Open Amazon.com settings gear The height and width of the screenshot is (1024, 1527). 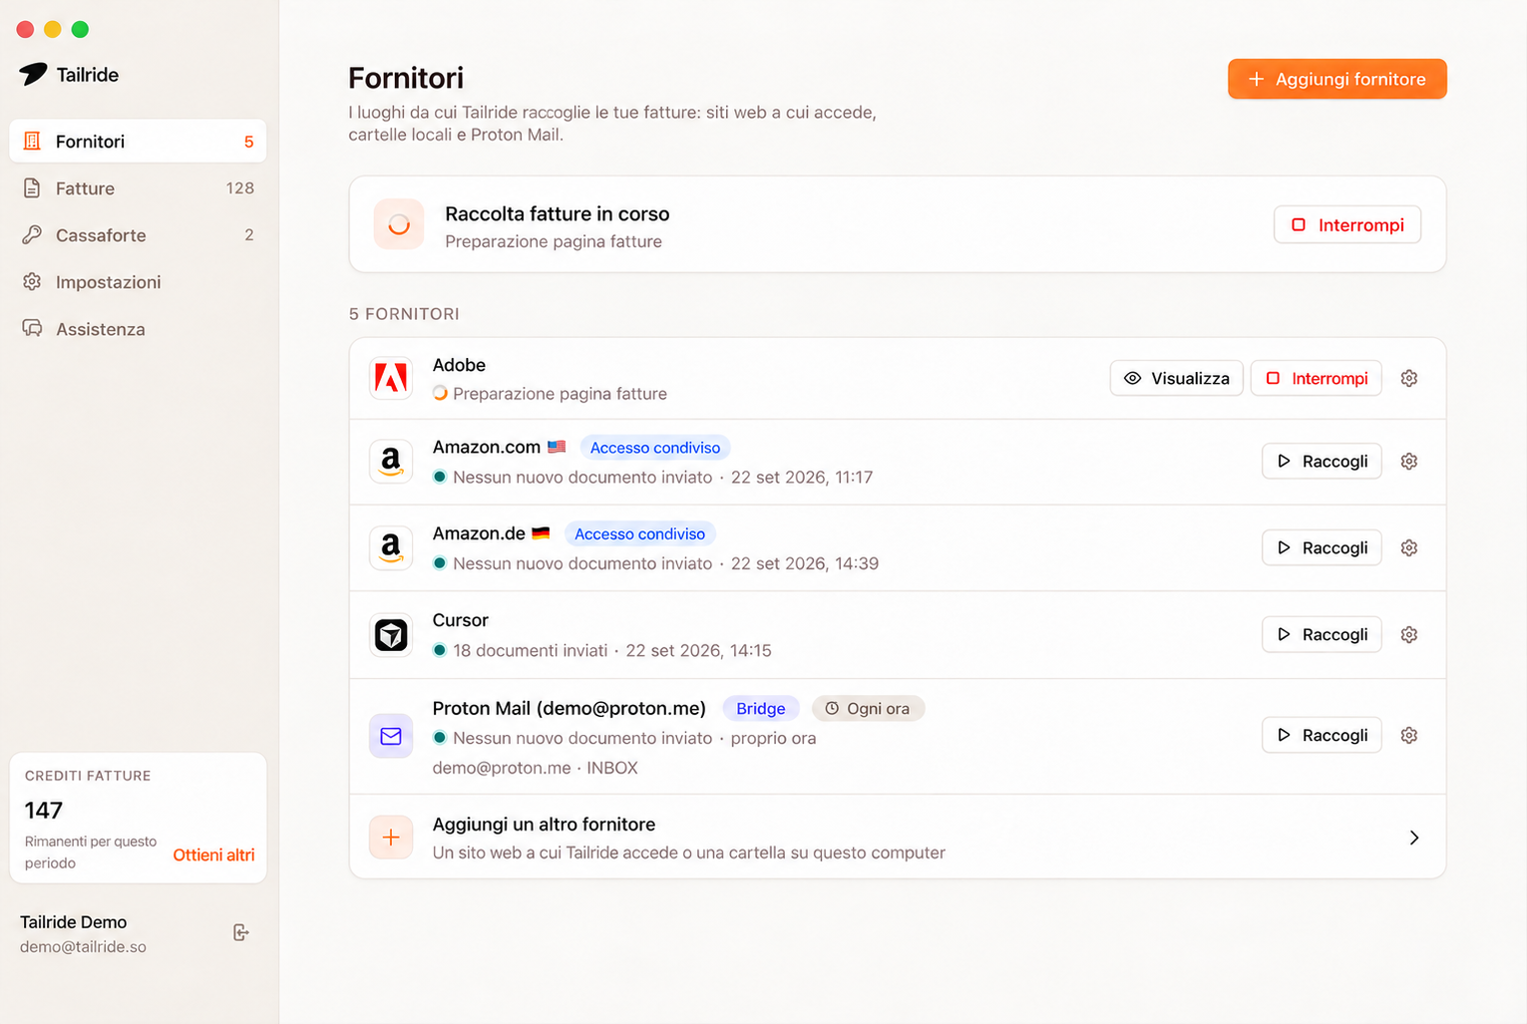tap(1408, 461)
